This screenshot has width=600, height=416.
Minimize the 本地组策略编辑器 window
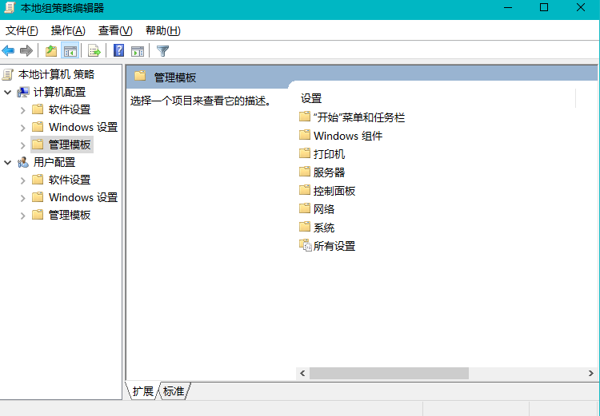point(508,8)
